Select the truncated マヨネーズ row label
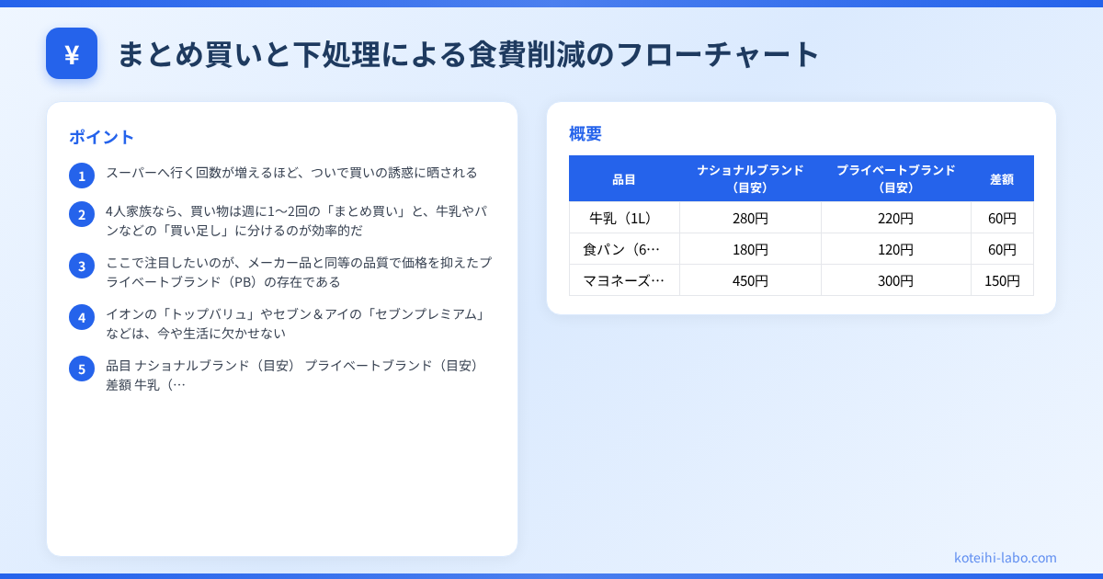This screenshot has height=579, width=1103. (x=624, y=280)
